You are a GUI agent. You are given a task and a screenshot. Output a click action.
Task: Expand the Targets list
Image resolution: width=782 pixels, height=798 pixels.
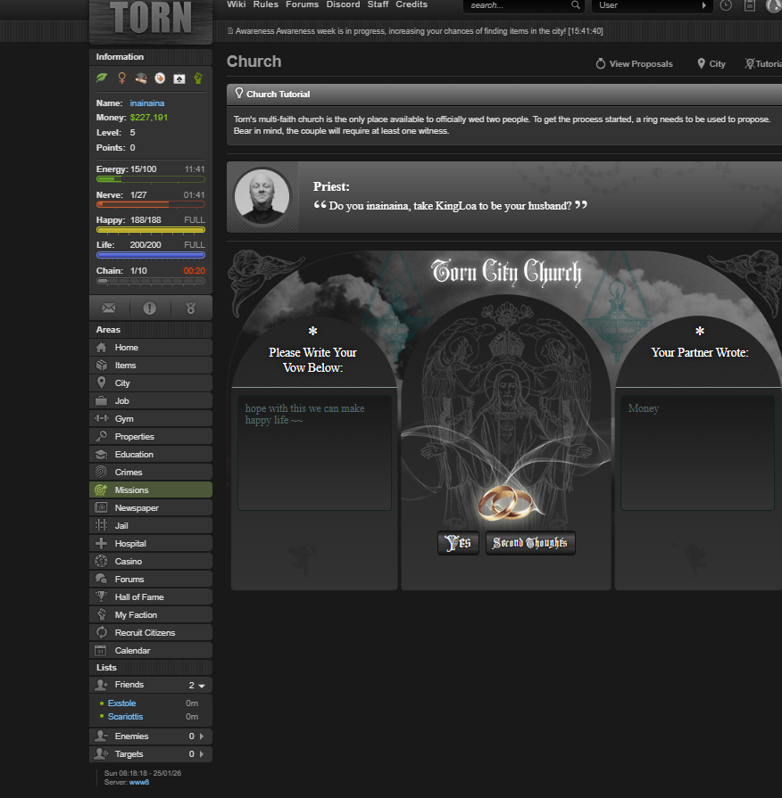[202, 753]
